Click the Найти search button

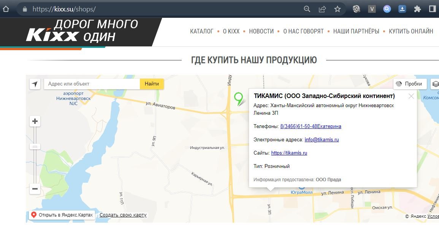(152, 84)
